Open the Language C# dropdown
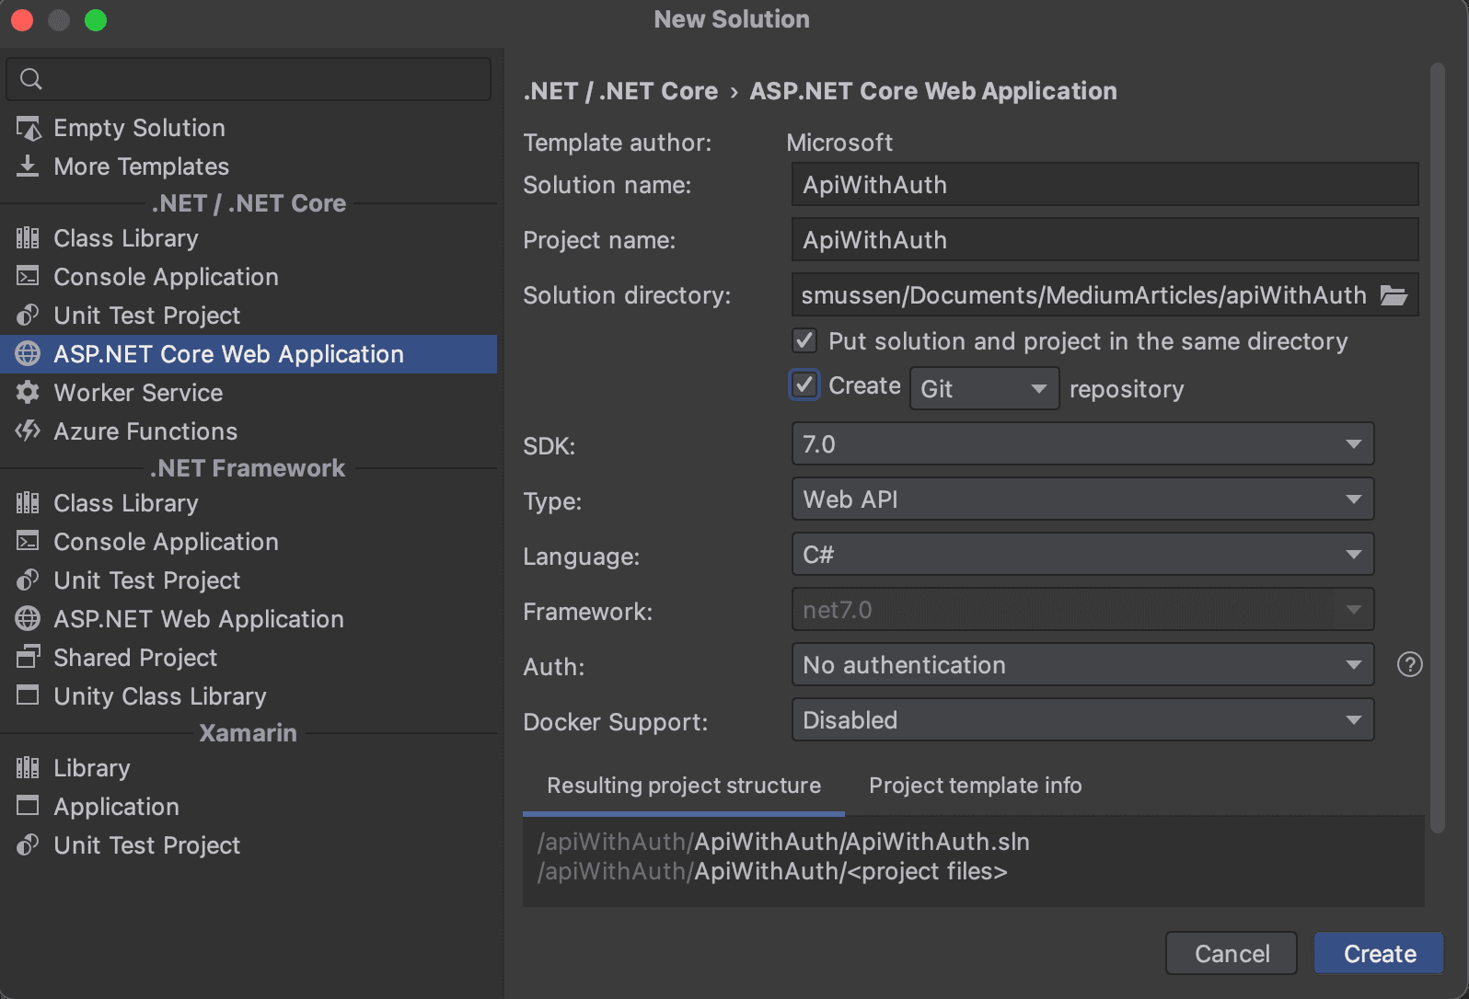Screen dimensions: 1469x999 pyautogui.click(x=1082, y=555)
